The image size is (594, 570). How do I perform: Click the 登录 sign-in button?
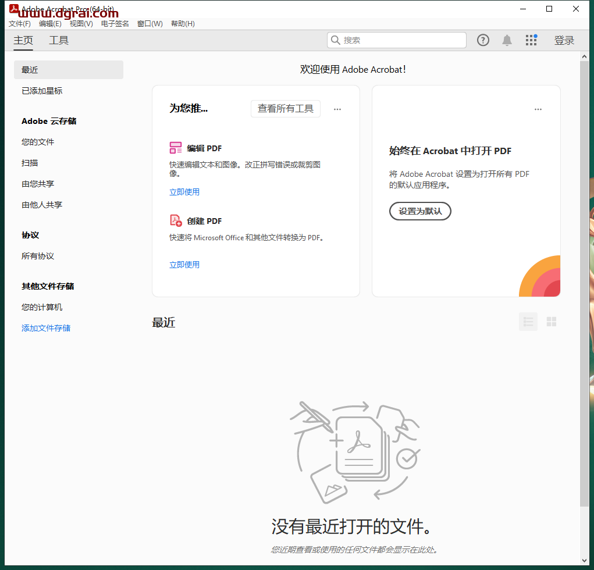564,40
